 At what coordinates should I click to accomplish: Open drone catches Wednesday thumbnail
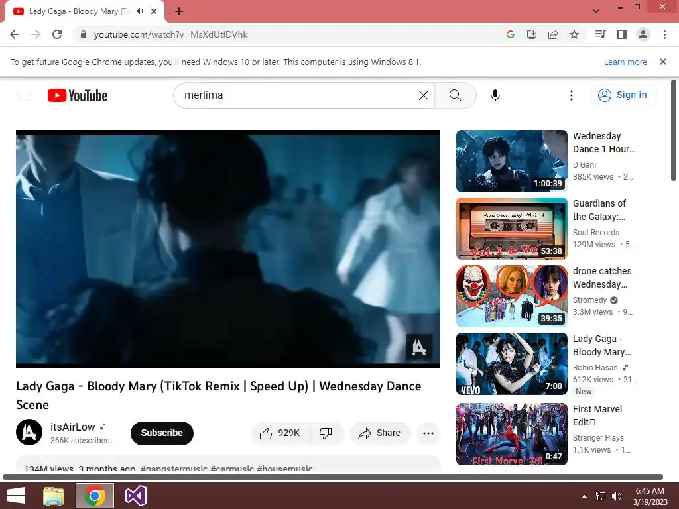point(511,296)
